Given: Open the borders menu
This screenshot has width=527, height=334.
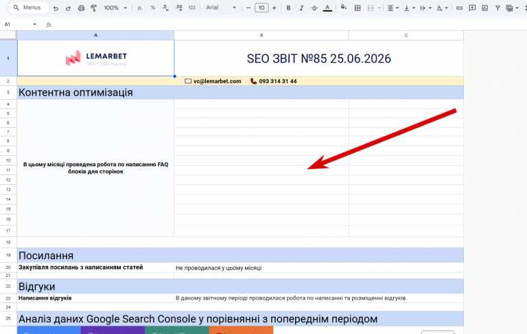Looking at the screenshot, I should 358,8.
